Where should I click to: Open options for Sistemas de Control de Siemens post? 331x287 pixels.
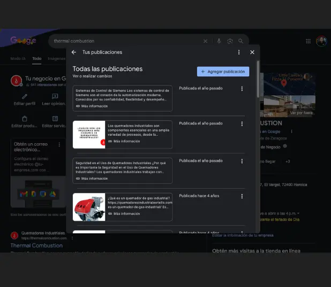point(242,89)
